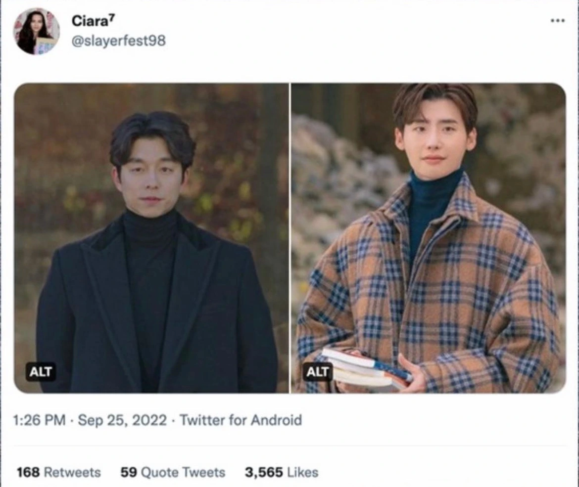This screenshot has width=579, height=487.
Task: Click the Twitter for Android source link
Action: click(241, 420)
